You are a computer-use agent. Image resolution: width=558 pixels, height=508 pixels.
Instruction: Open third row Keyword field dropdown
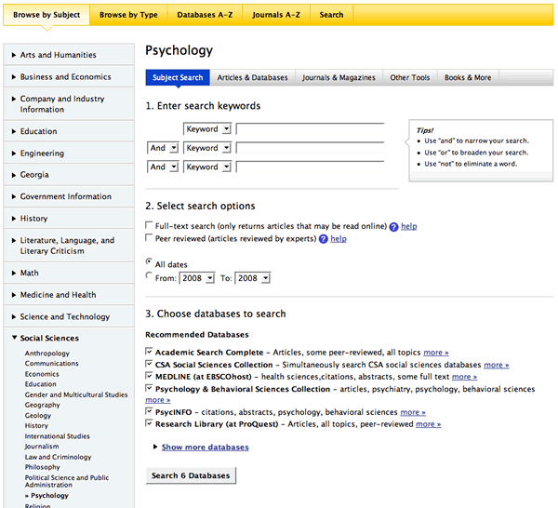point(207,167)
